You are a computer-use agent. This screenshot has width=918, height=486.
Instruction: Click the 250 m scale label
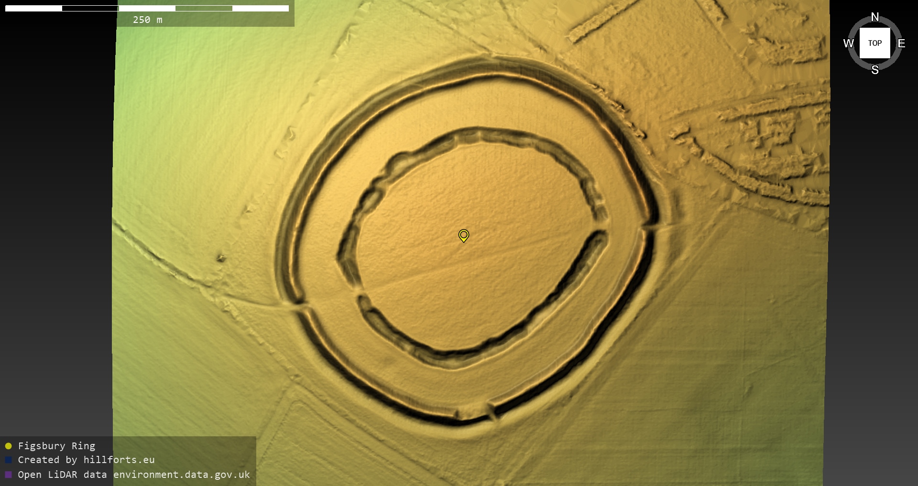pos(147,20)
